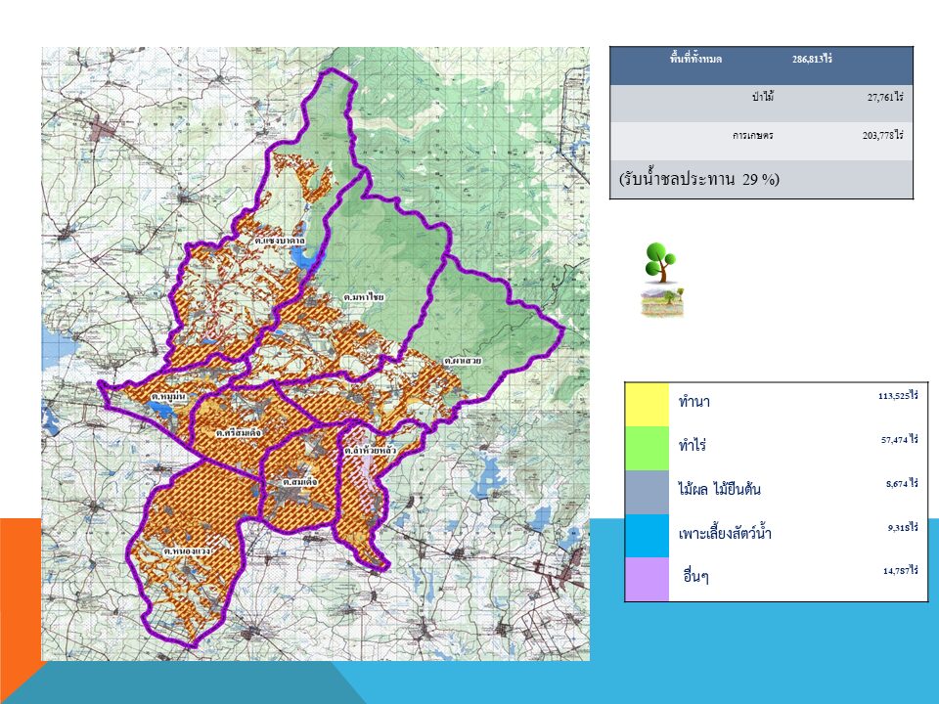This screenshot has height=704, width=939.
Task: Select the ต.หมูม่น map label
Action: [x=167, y=398]
